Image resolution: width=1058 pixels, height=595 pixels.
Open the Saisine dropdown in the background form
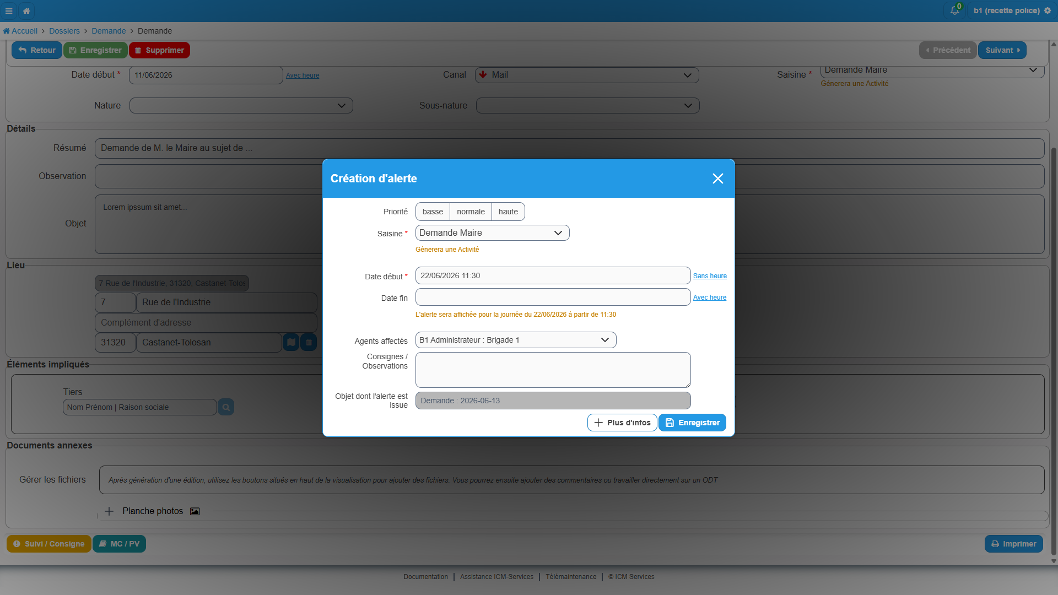pyautogui.click(x=932, y=71)
